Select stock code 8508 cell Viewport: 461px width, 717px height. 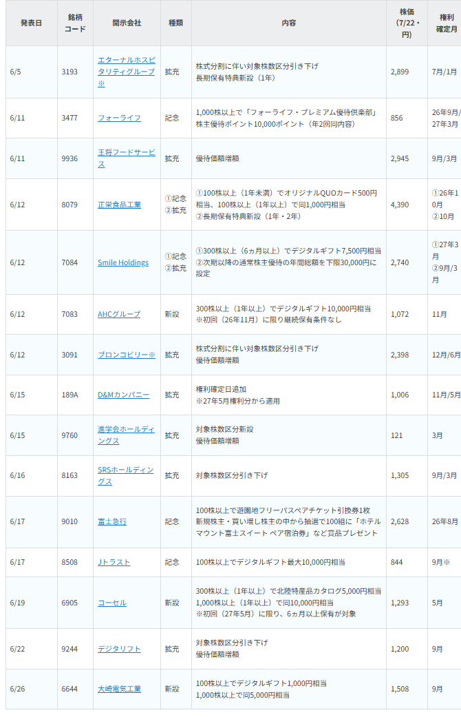pos(75,562)
